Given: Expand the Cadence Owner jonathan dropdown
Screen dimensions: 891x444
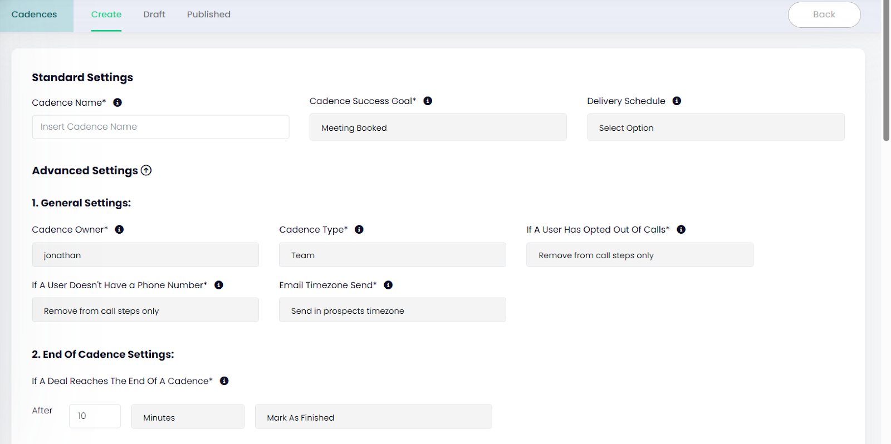Looking at the screenshot, I should [x=145, y=255].
